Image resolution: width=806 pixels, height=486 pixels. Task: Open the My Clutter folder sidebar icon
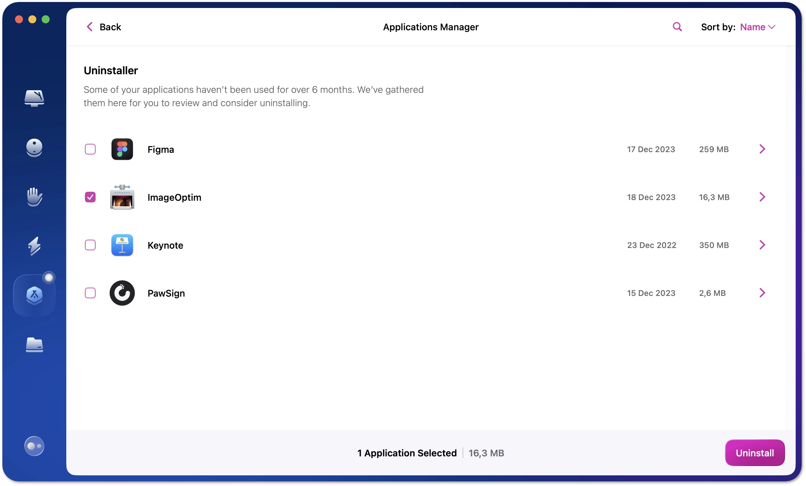34,345
